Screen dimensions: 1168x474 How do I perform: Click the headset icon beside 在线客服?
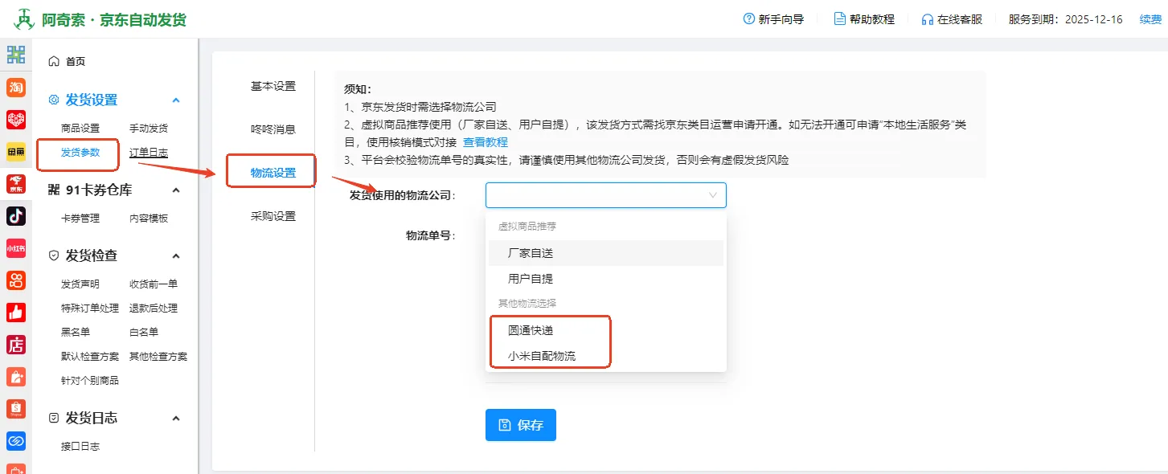[928, 18]
